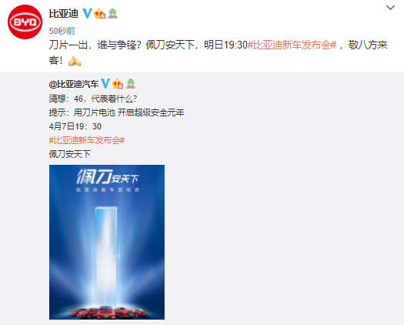
Task: Click the crown badge beside @比亚迪汽车
Action: pyautogui.click(x=118, y=84)
